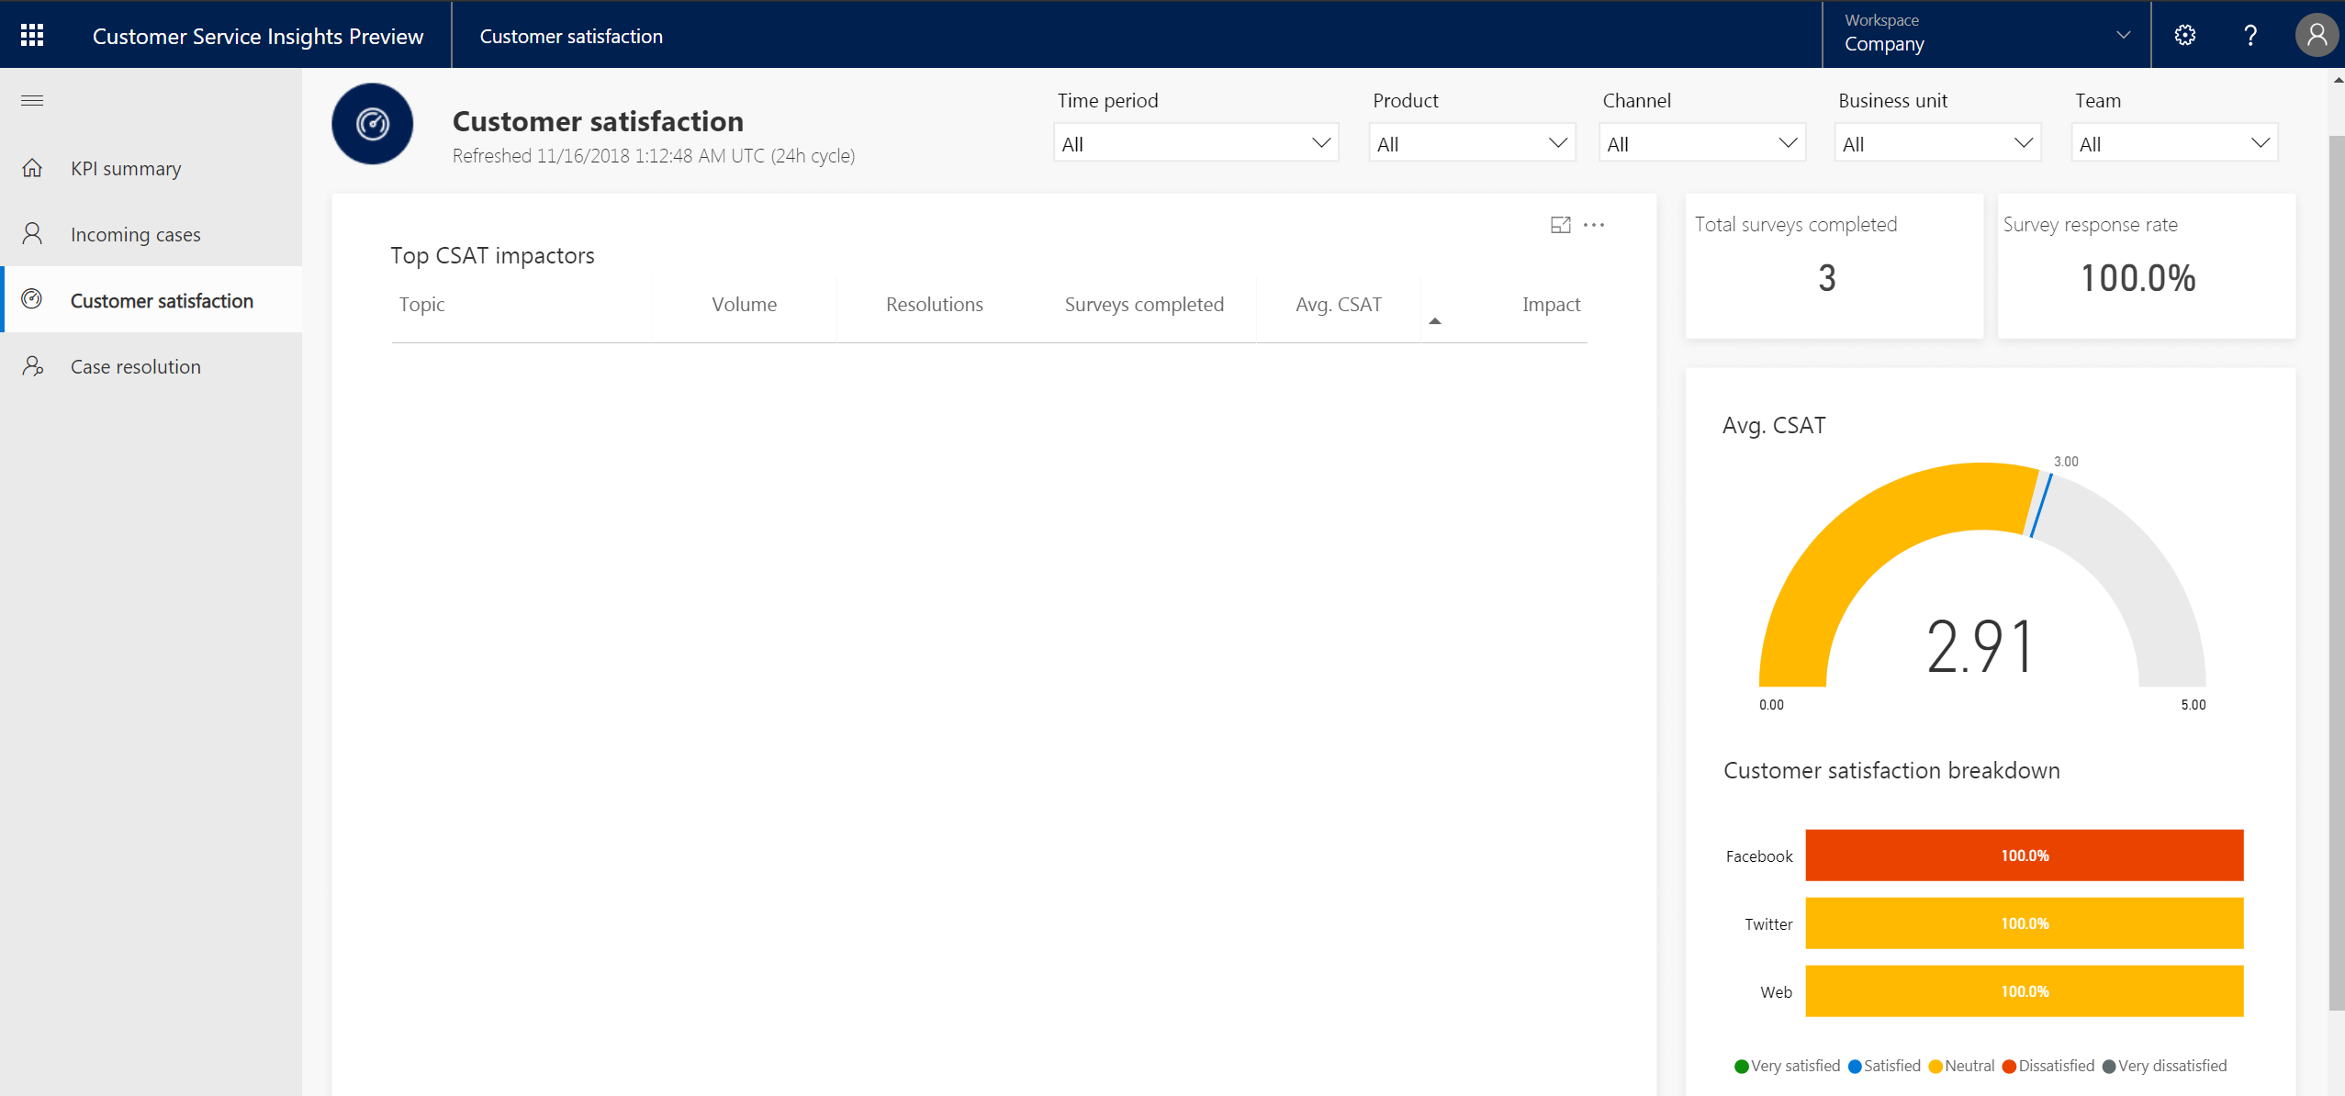Screen dimensions: 2345x1096
Task: Collapse the sidebar with hamburger icon
Action: (32, 101)
